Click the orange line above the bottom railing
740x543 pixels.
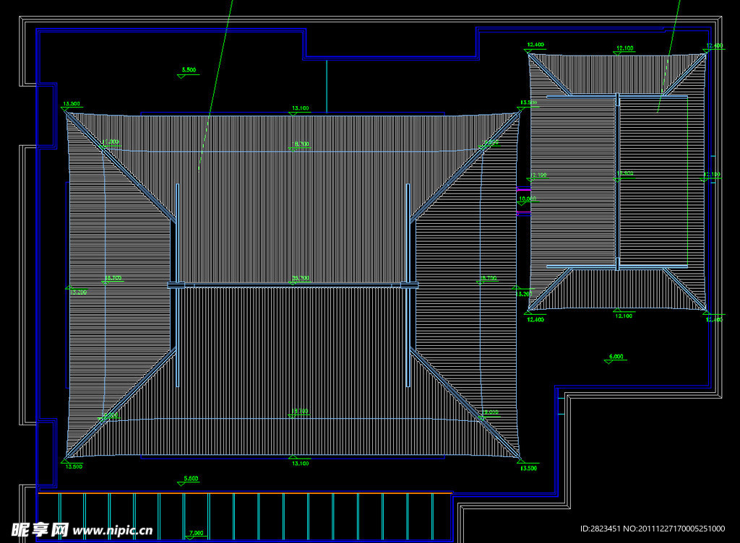point(246,492)
